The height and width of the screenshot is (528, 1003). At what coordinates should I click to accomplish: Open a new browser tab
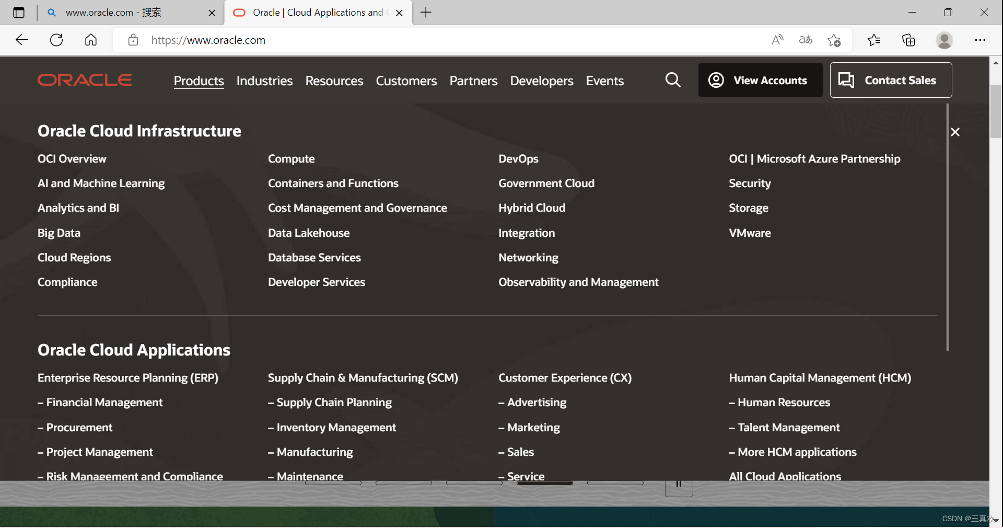coord(426,13)
